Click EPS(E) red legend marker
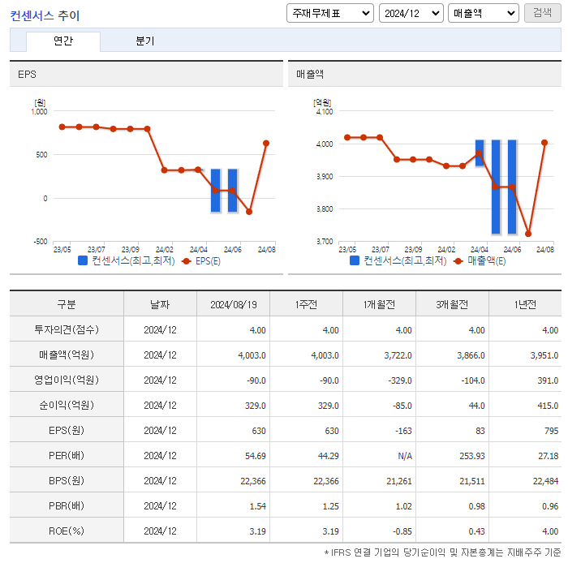This screenshot has height=563, width=568. [x=186, y=261]
